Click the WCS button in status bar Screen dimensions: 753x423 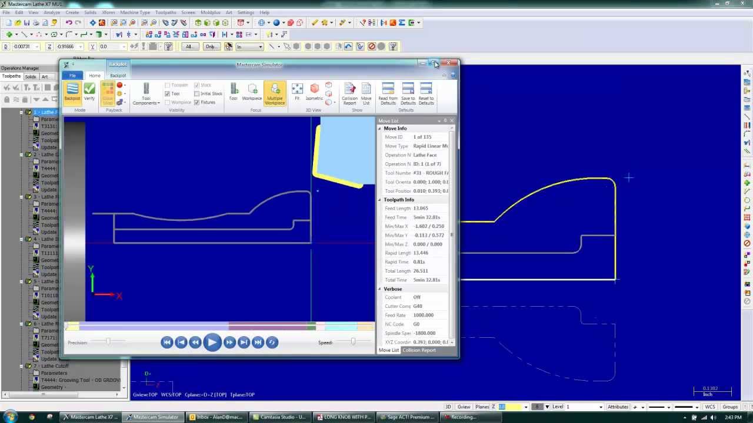click(710, 407)
